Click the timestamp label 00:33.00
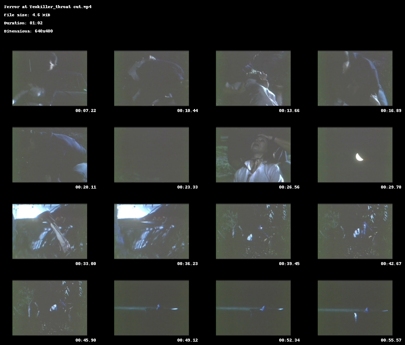This screenshot has height=345, width=405. tap(86, 264)
